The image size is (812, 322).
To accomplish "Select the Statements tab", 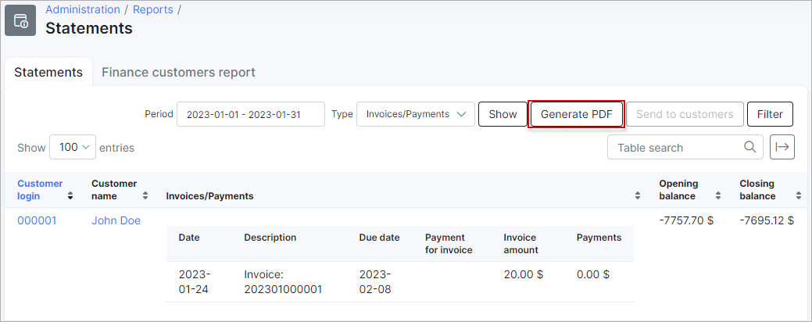I will pos(48,72).
